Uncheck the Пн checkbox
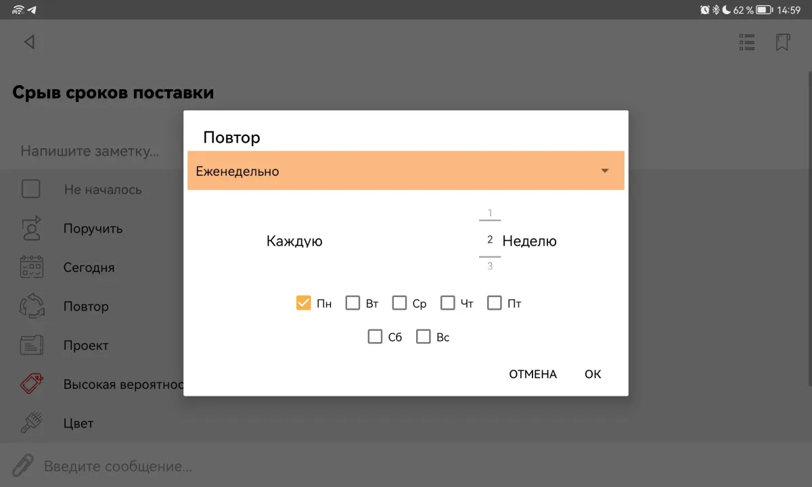 [304, 303]
